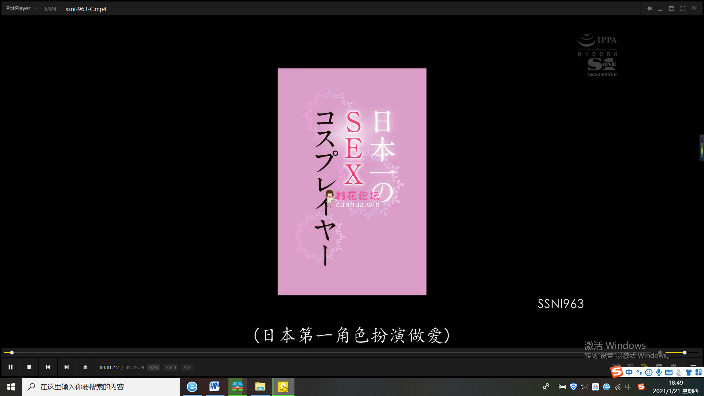This screenshot has height=396, width=704.
Task: Toggle Chinese/English mode on Sogou bar
Action: pos(629,373)
